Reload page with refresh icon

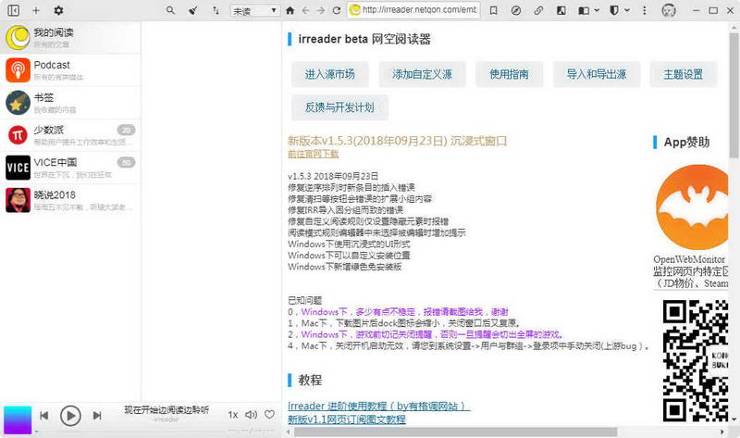point(337,10)
